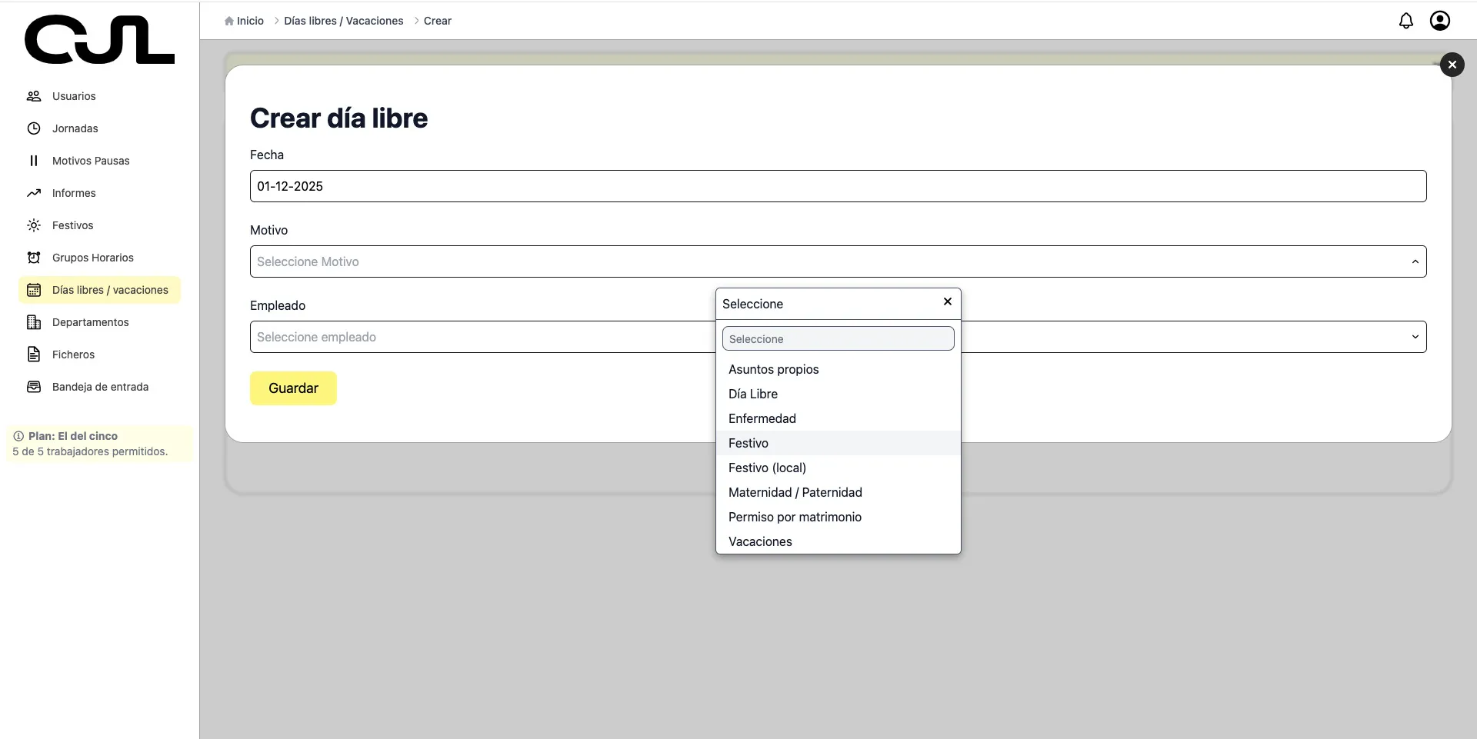Pick Maternidad / Paternidad from the list
The image size is (1477, 739).
[795, 492]
